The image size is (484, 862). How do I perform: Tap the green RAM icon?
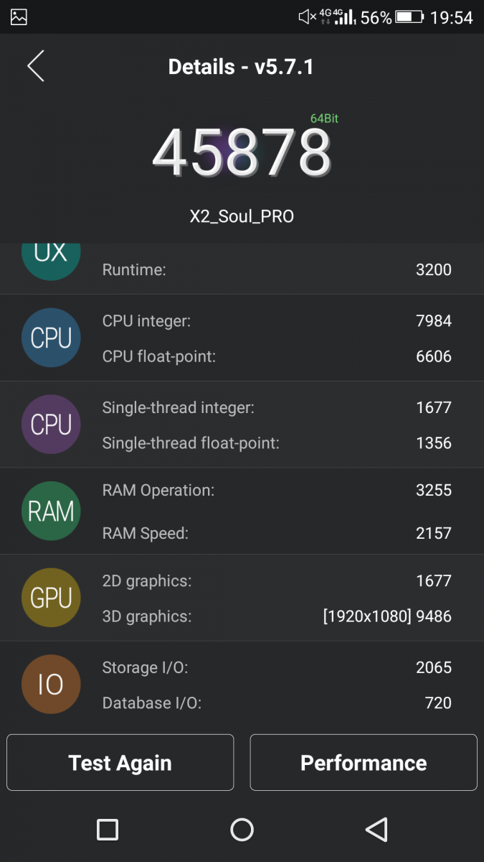(51, 511)
